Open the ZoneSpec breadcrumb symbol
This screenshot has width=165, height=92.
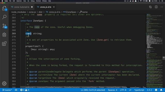[x=70, y=12]
